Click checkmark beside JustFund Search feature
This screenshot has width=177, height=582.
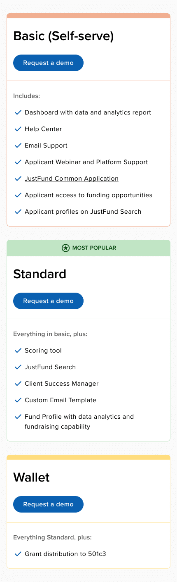click(x=18, y=367)
